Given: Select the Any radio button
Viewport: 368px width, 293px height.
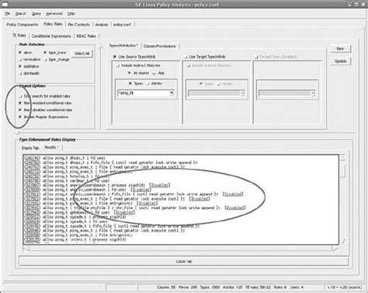Looking at the screenshot, I should [154, 73].
